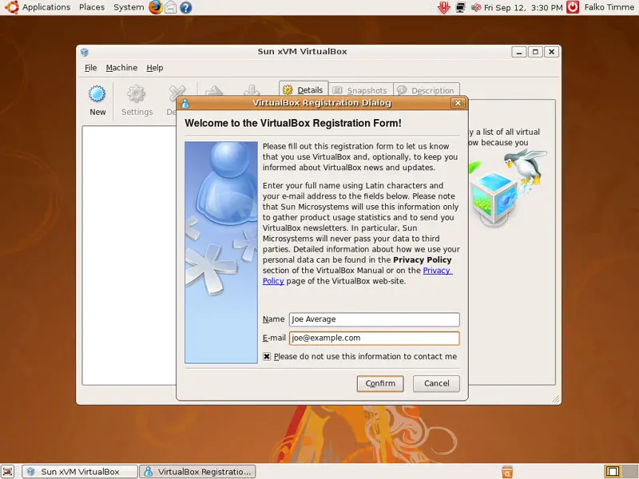Launch the Firefox browser from the top panel
The width and height of the screenshot is (639, 479).
pos(156,7)
